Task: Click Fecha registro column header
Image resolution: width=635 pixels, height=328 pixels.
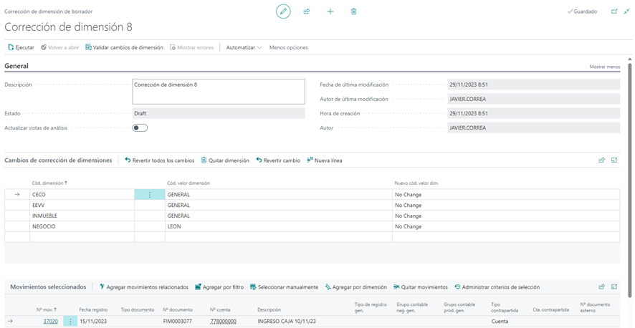Action: pyautogui.click(x=94, y=310)
